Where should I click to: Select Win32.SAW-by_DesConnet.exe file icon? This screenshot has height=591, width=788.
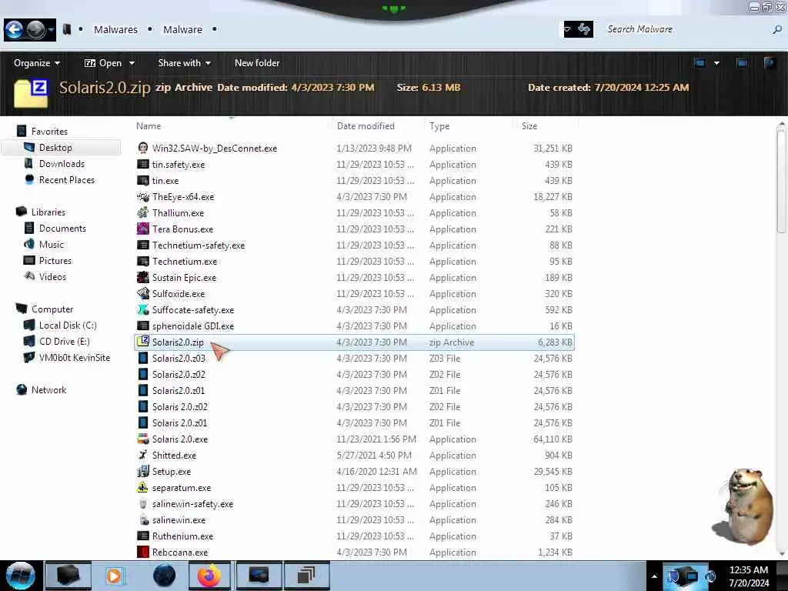(x=143, y=149)
